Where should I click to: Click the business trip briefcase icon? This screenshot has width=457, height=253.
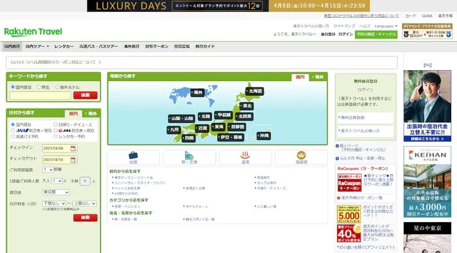pyautogui.click(x=133, y=155)
